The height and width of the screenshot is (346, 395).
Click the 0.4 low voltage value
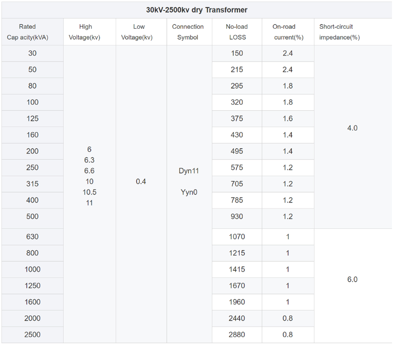pos(141,182)
